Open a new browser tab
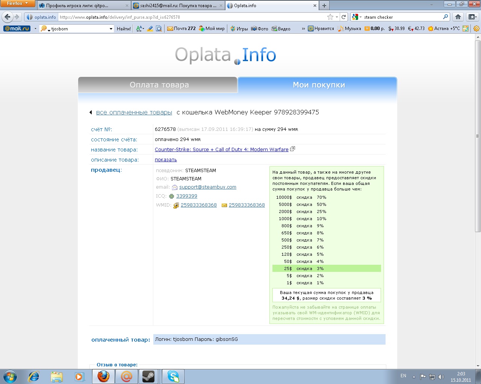The height and width of the screenshot is (384, 481). 324,6
